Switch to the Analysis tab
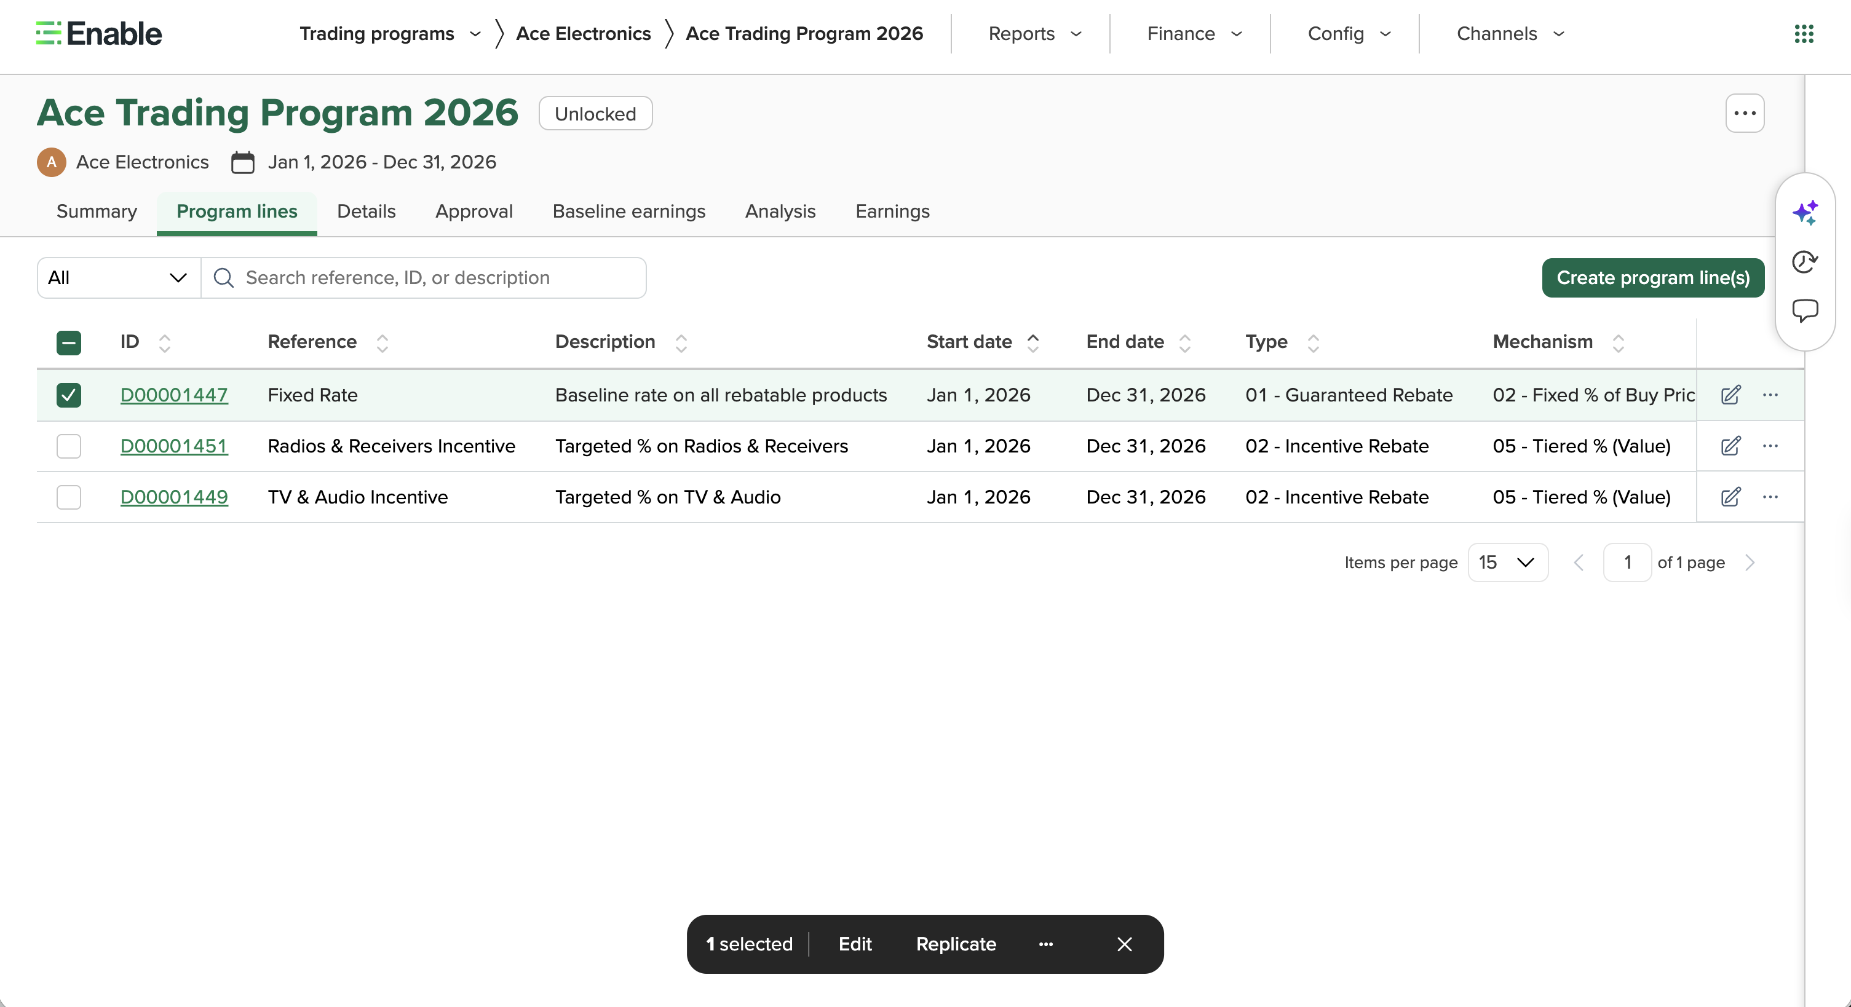1851x1007 pixels. tap(780, 211)
